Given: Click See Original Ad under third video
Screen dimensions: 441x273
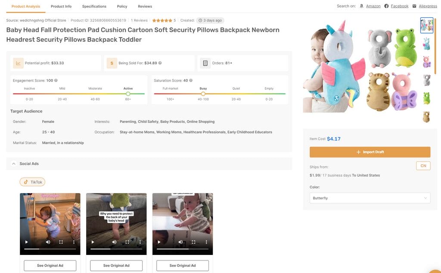Looking at the screenshot, I should (x=183, y=266).
